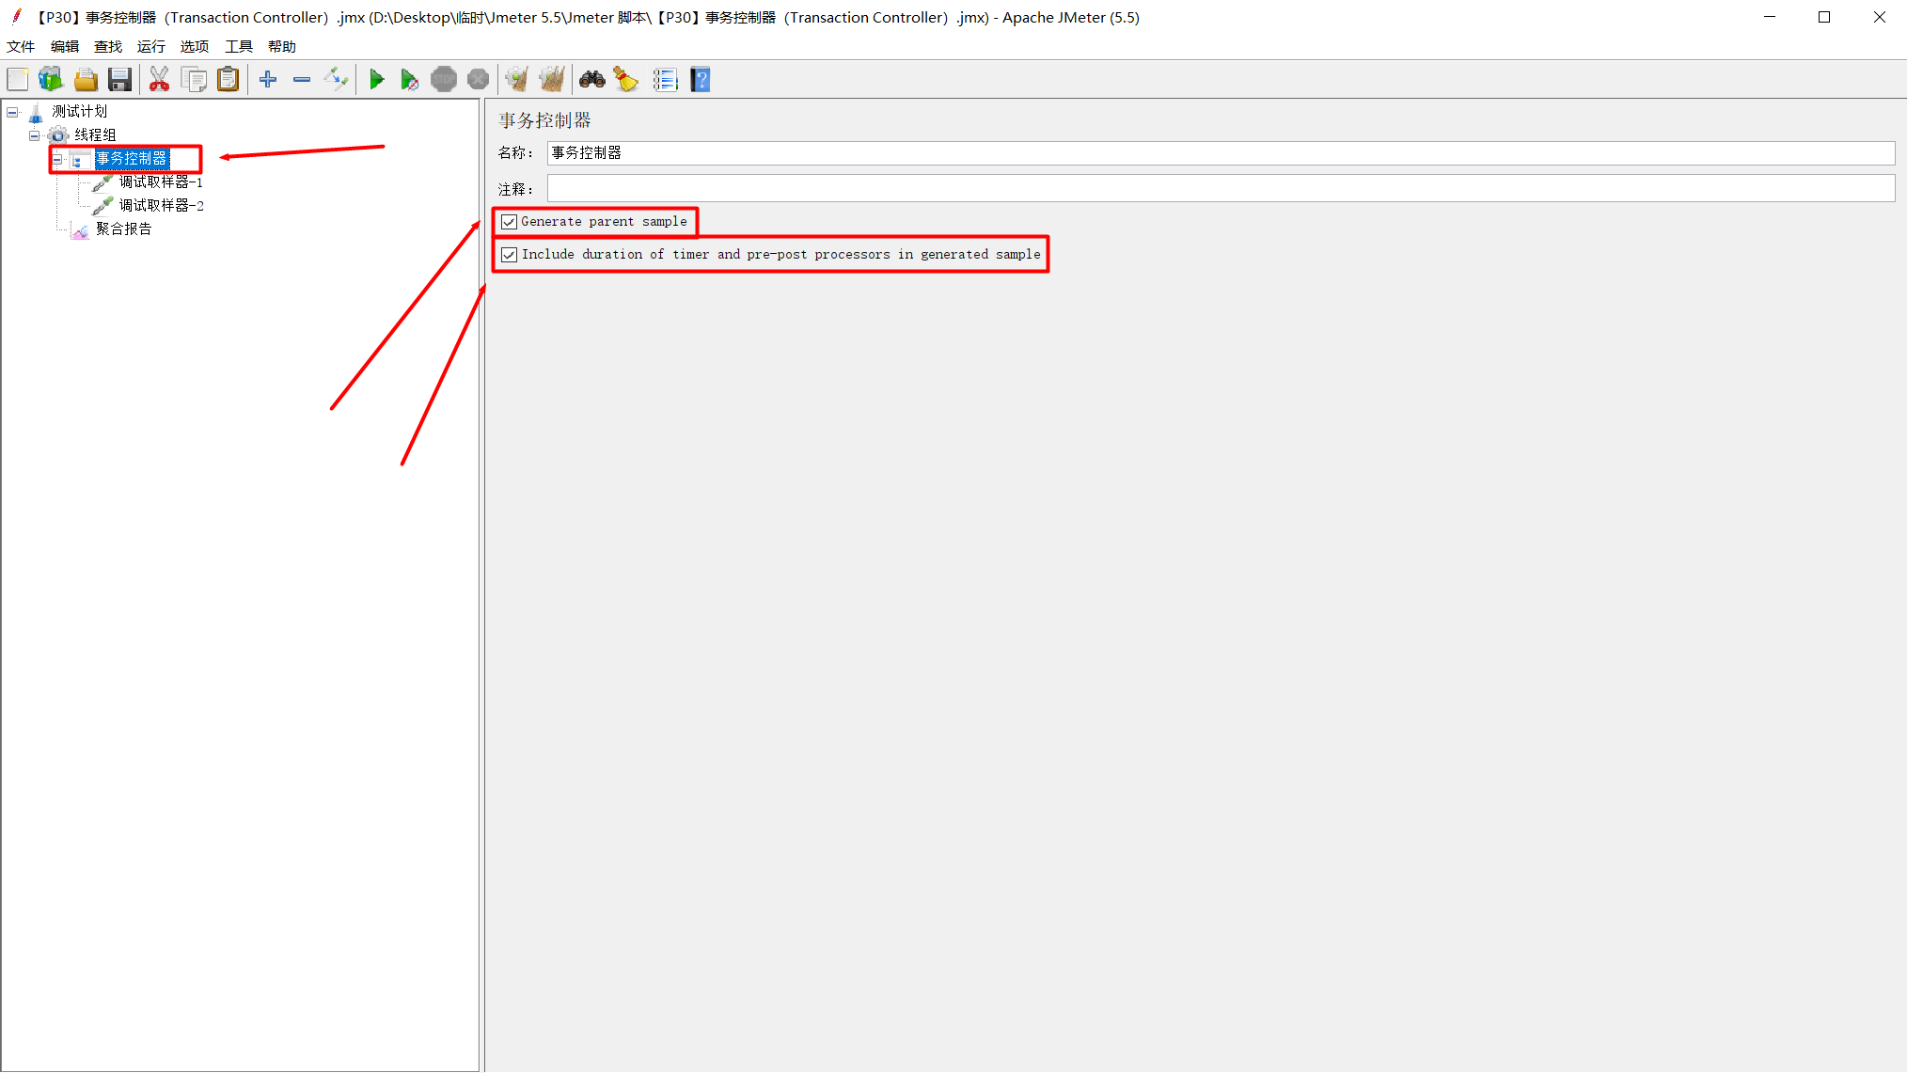Click the 名称 name input field
This screenshot has height=1073, width=1907.
[x=1221, y=153]
